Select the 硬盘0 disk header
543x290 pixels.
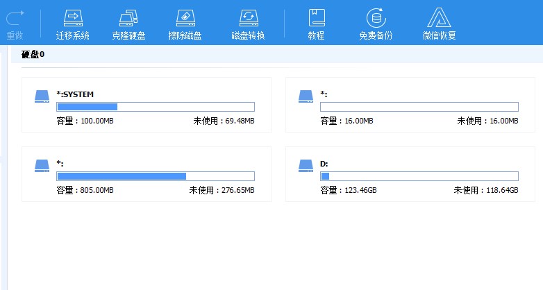point(33,54)
